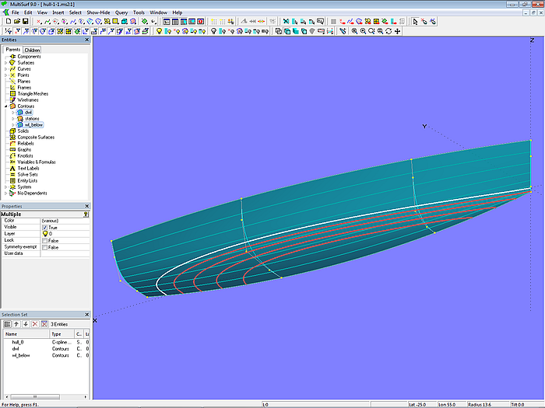Enable the Lock property checkbox
This screenshot has height=408, width=545.
(45, 240)
